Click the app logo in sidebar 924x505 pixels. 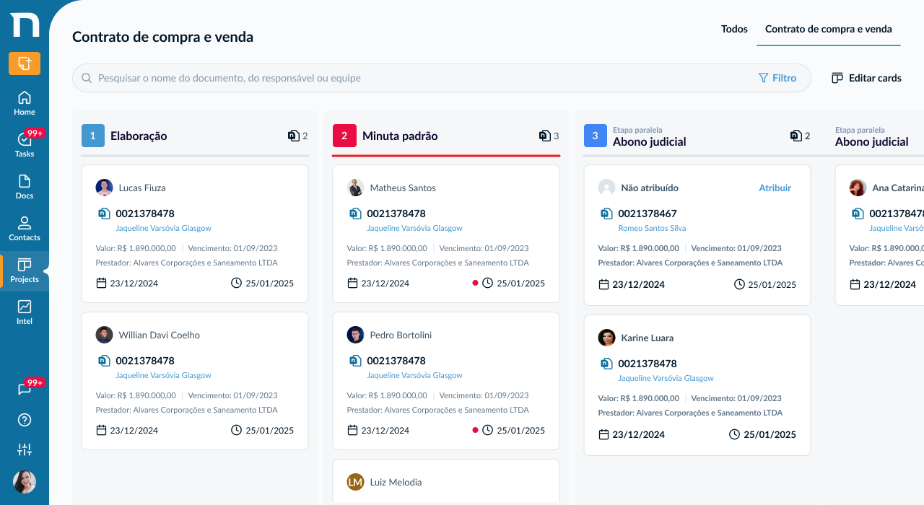click(25, 24)
